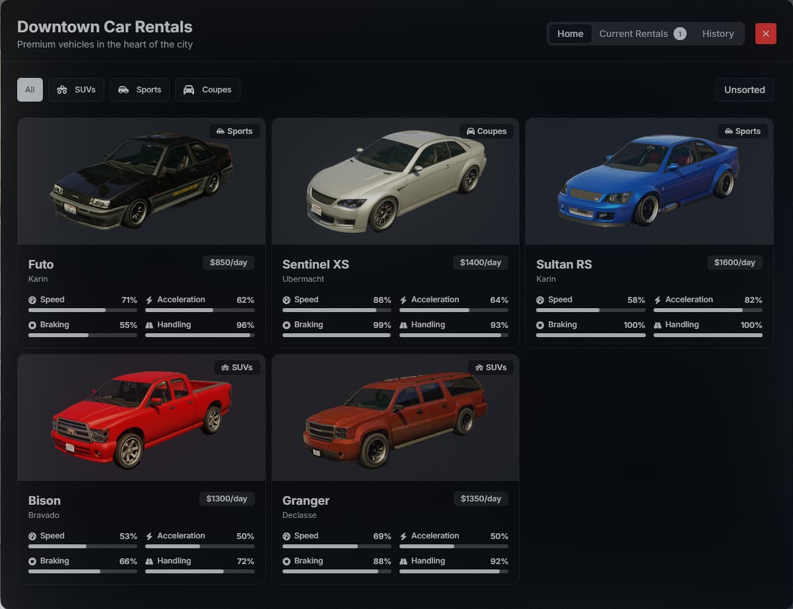793x609 pixels.
Task: Click the Sultan RS braking disc icon
Action: pos(540,325)
